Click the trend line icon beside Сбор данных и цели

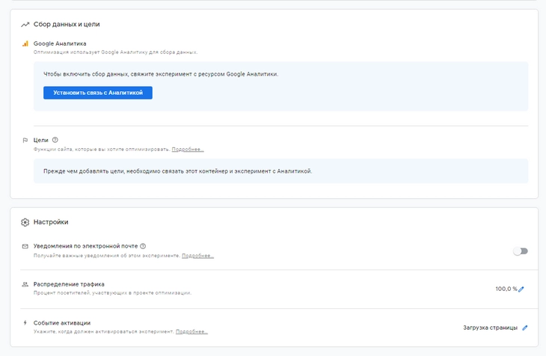coord(25,25)
